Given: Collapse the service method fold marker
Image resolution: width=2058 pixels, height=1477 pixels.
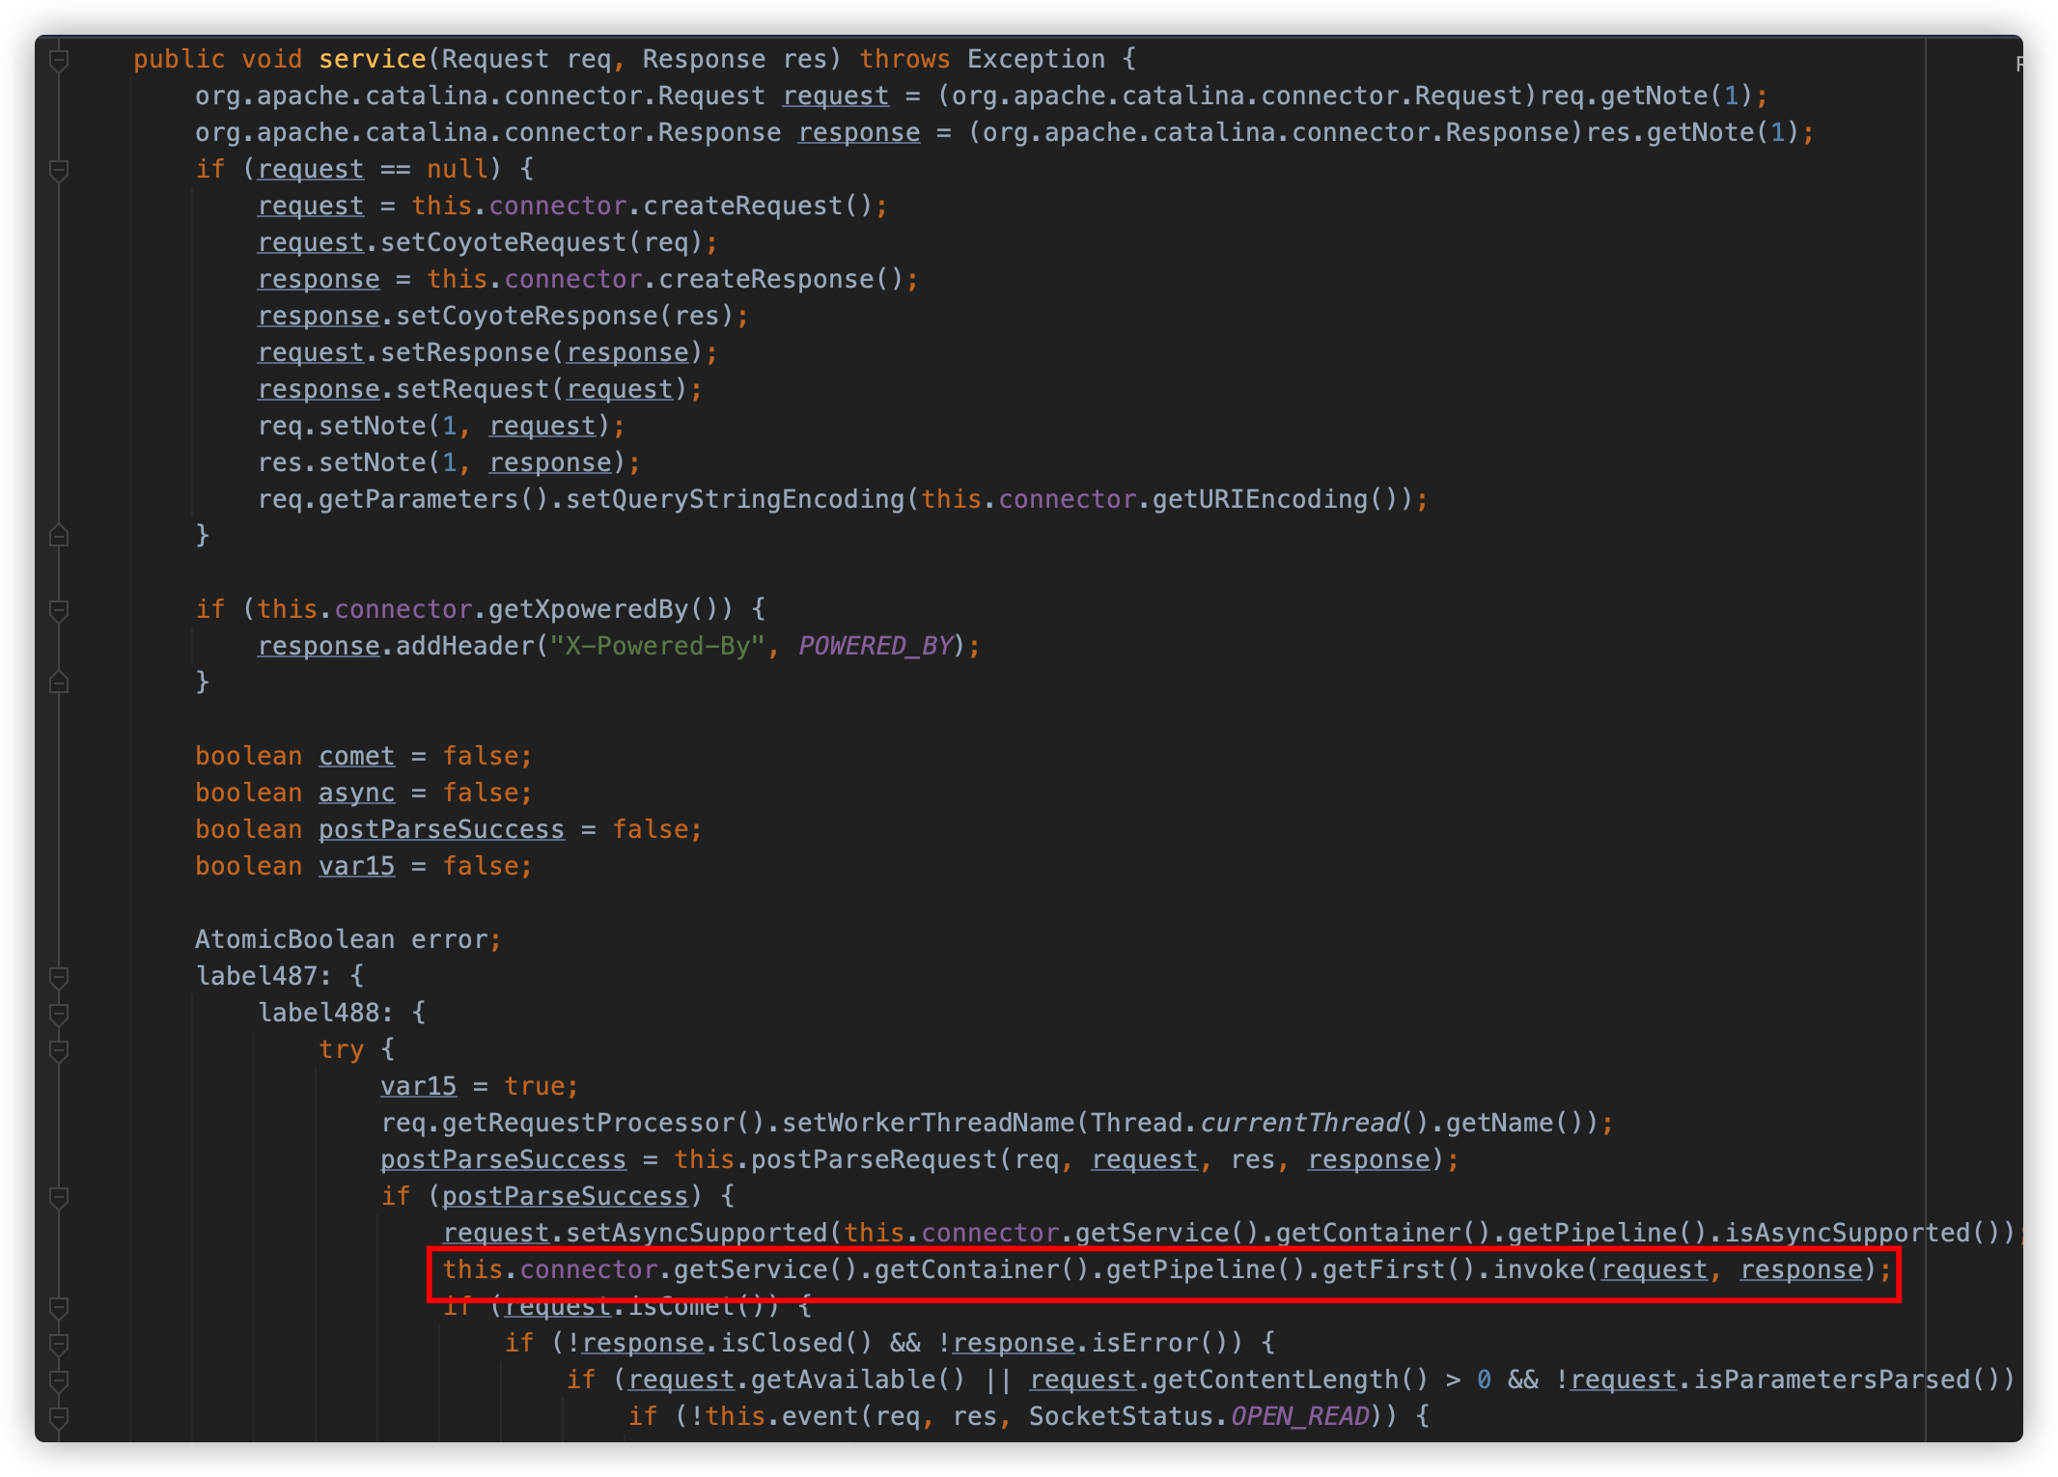Looking at the screenshot, I should [x=59, y=61].
